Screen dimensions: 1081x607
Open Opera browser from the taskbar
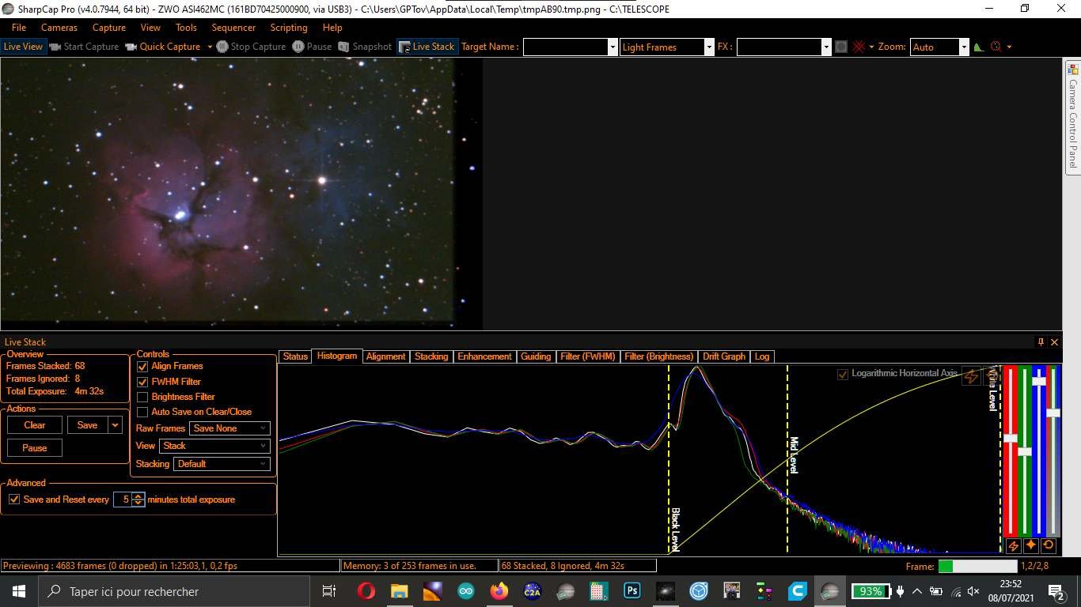click(x=366, y=591)
